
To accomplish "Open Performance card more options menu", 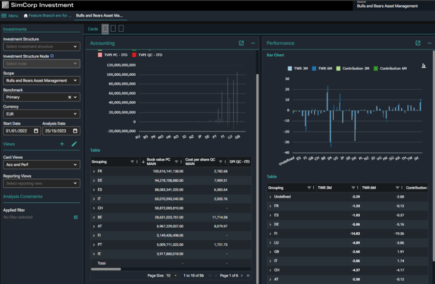I will 429,43.
